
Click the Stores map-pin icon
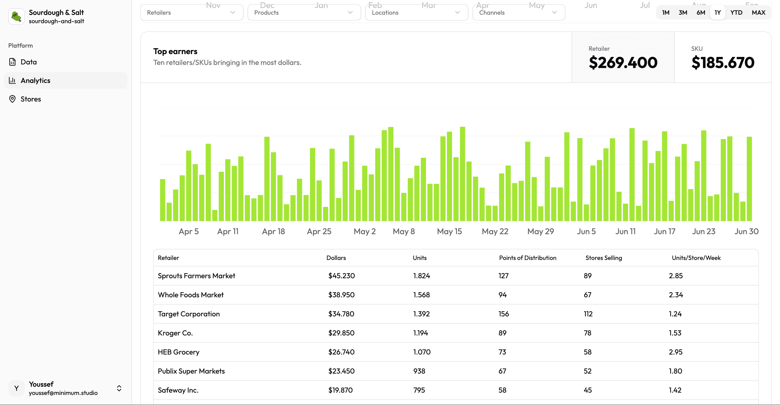click(12, 99)
